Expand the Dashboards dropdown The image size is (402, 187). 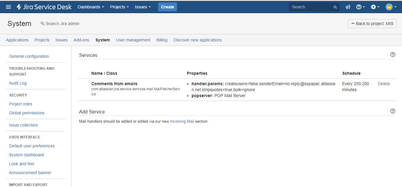91,7
